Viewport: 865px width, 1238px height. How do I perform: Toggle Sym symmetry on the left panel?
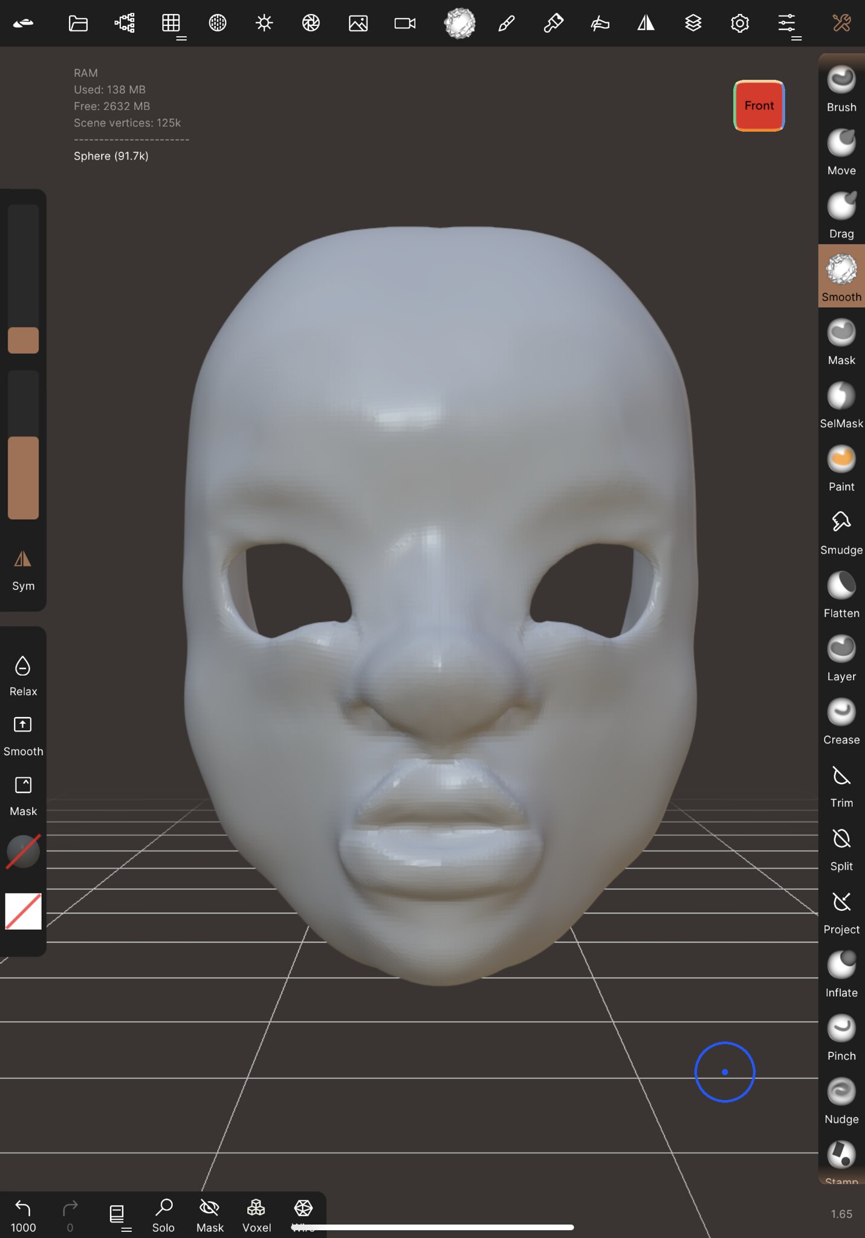(x=23, y=570)
